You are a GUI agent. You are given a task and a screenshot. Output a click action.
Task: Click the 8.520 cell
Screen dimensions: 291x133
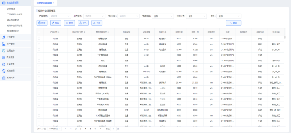[179, 115]
